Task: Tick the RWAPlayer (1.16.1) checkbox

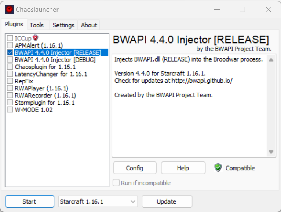Action: point(10,88)
